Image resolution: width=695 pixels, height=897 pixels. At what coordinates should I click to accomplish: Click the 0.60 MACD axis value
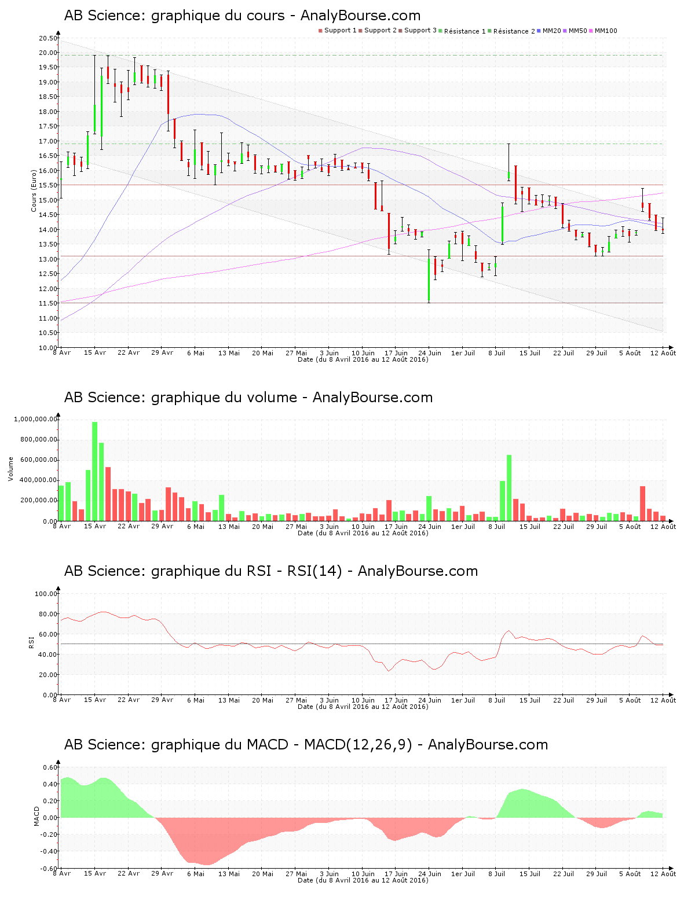tap(50, 768)
